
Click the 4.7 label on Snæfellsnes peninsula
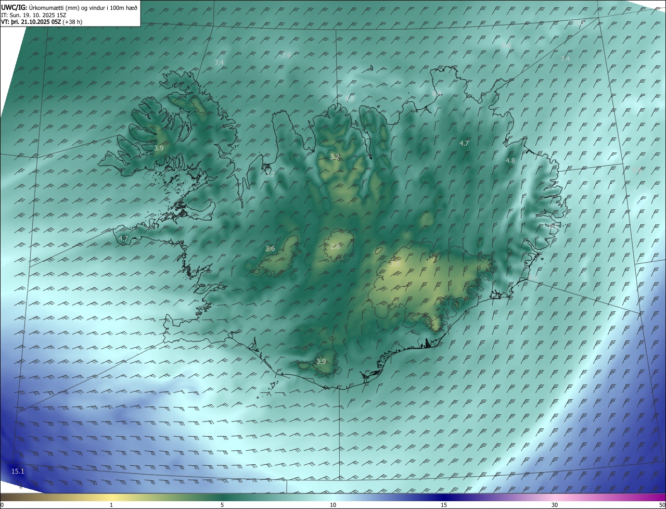123,239
